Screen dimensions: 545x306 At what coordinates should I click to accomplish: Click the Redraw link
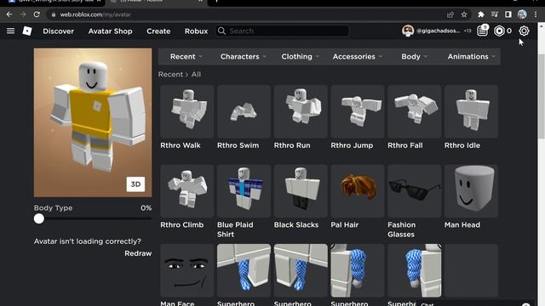(x=138, y=253)
